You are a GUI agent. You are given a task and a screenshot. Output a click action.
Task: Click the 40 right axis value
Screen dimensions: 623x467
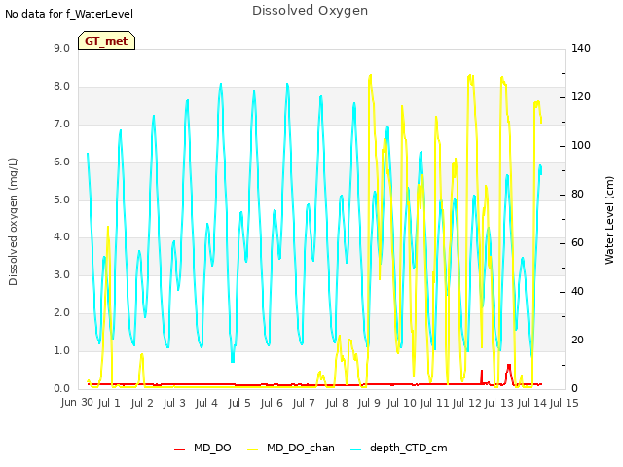(x=577, y=292)
